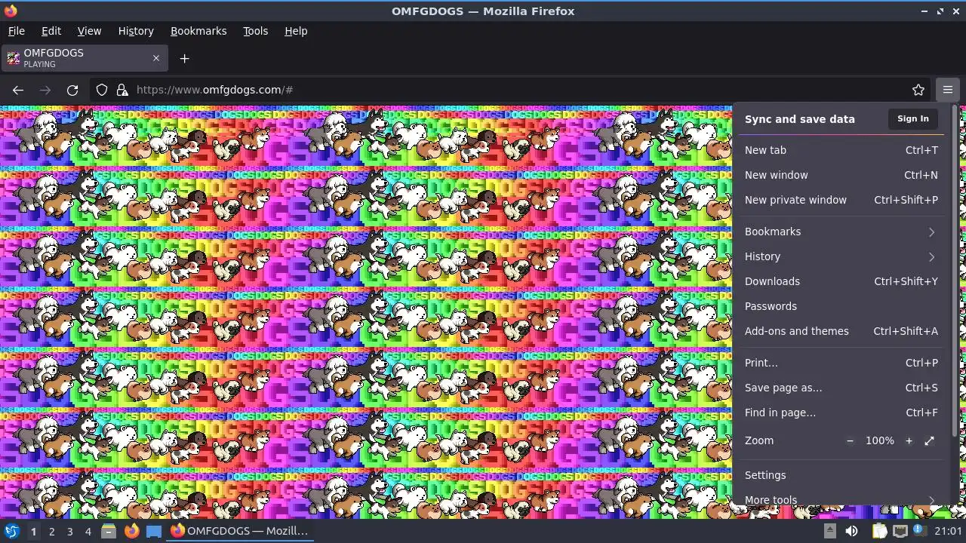Image resolution: width=966 pixels, height=543 pixels.
Task: Expand the Bookmarks submenu in the panel
Action: tap(841, 232)
